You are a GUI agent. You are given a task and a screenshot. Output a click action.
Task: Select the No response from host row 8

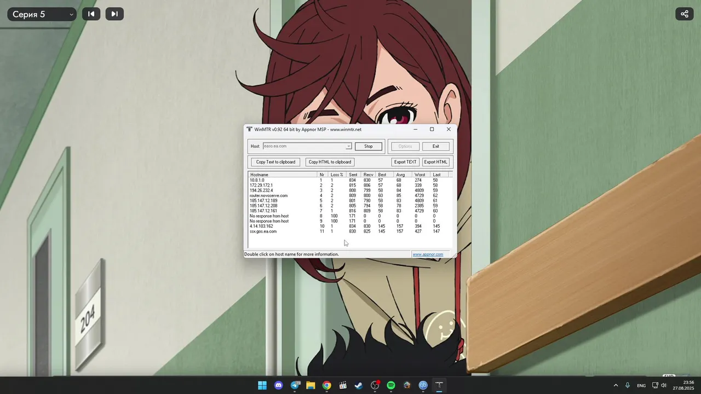coord(350,216)
